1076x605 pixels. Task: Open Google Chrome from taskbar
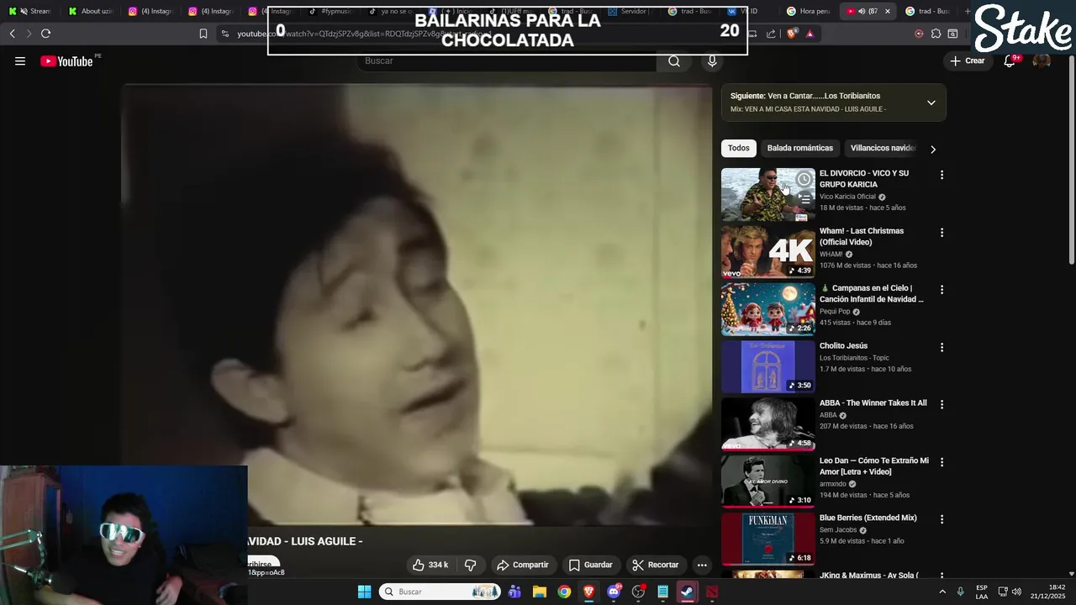tap(564, 592)
